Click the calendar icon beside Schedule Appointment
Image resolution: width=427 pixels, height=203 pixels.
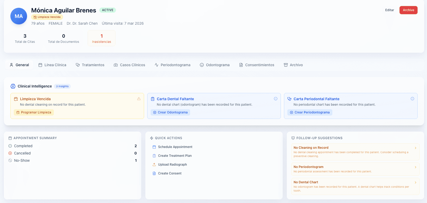pos(154,147)
